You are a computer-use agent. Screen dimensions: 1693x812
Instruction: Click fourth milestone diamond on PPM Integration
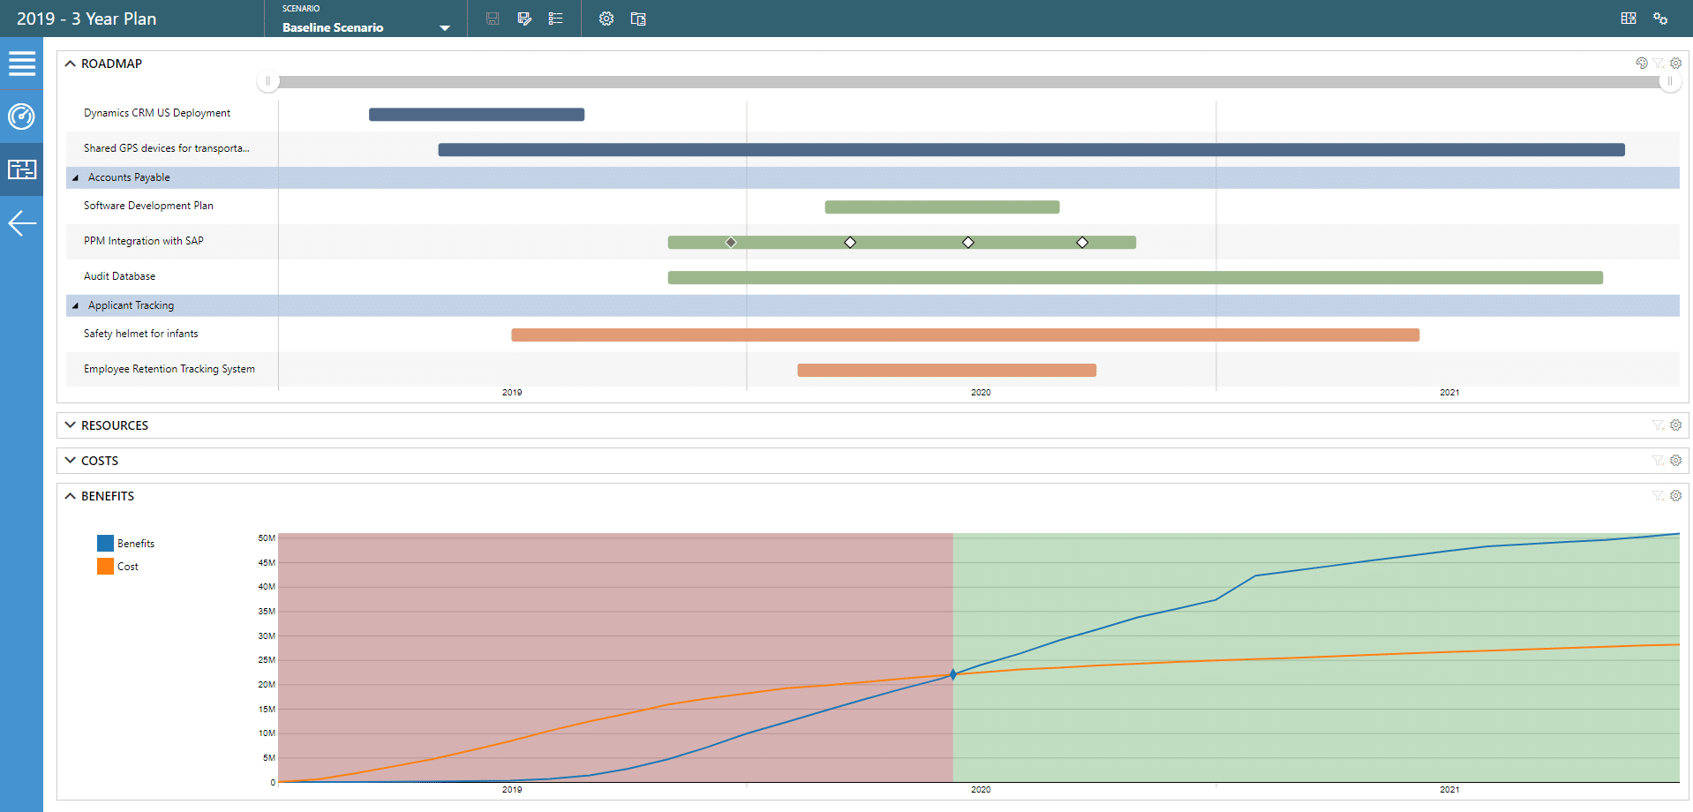(1082, 242)
